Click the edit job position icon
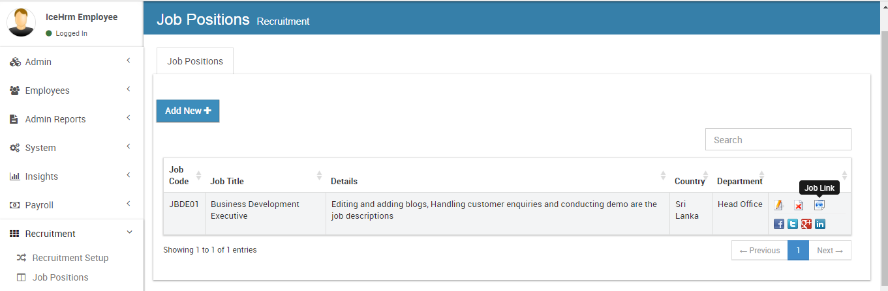888x291 pixels. click(x=778, y=205)
